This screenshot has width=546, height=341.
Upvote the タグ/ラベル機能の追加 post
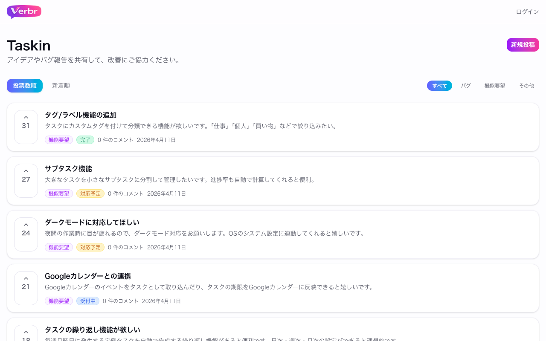pyautogui.click(x=26, y=127)
